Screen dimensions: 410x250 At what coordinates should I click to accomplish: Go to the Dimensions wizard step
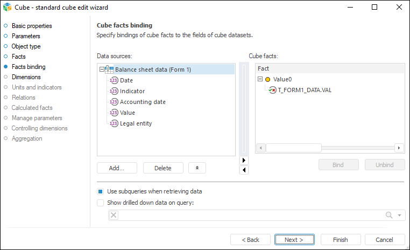(26, 77)
